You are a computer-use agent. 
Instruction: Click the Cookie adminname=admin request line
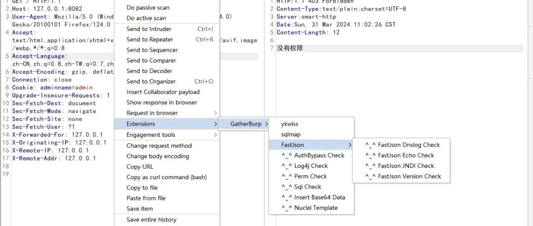[52, 88]
